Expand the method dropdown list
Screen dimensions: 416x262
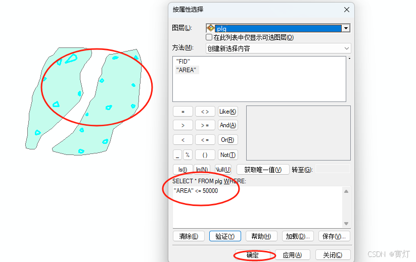[x=346, y=48]
